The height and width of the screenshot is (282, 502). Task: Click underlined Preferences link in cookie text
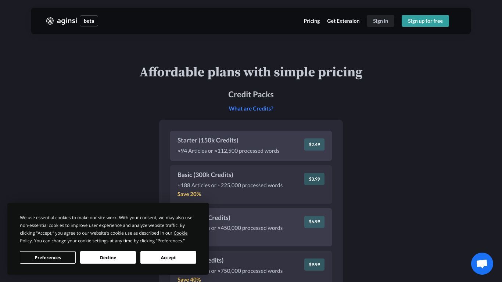pos(170,241)
